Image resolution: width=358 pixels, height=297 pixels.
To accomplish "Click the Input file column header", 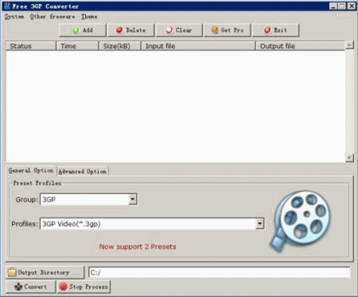I will coord(198,46).
